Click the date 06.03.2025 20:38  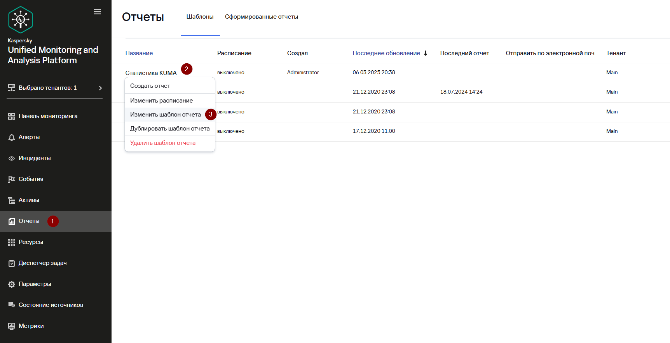click(374, 73)
